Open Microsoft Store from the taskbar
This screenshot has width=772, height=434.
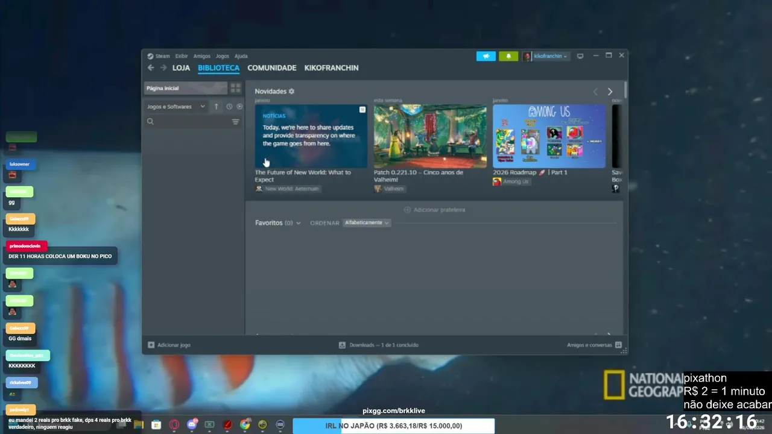[x=156, y=424]
